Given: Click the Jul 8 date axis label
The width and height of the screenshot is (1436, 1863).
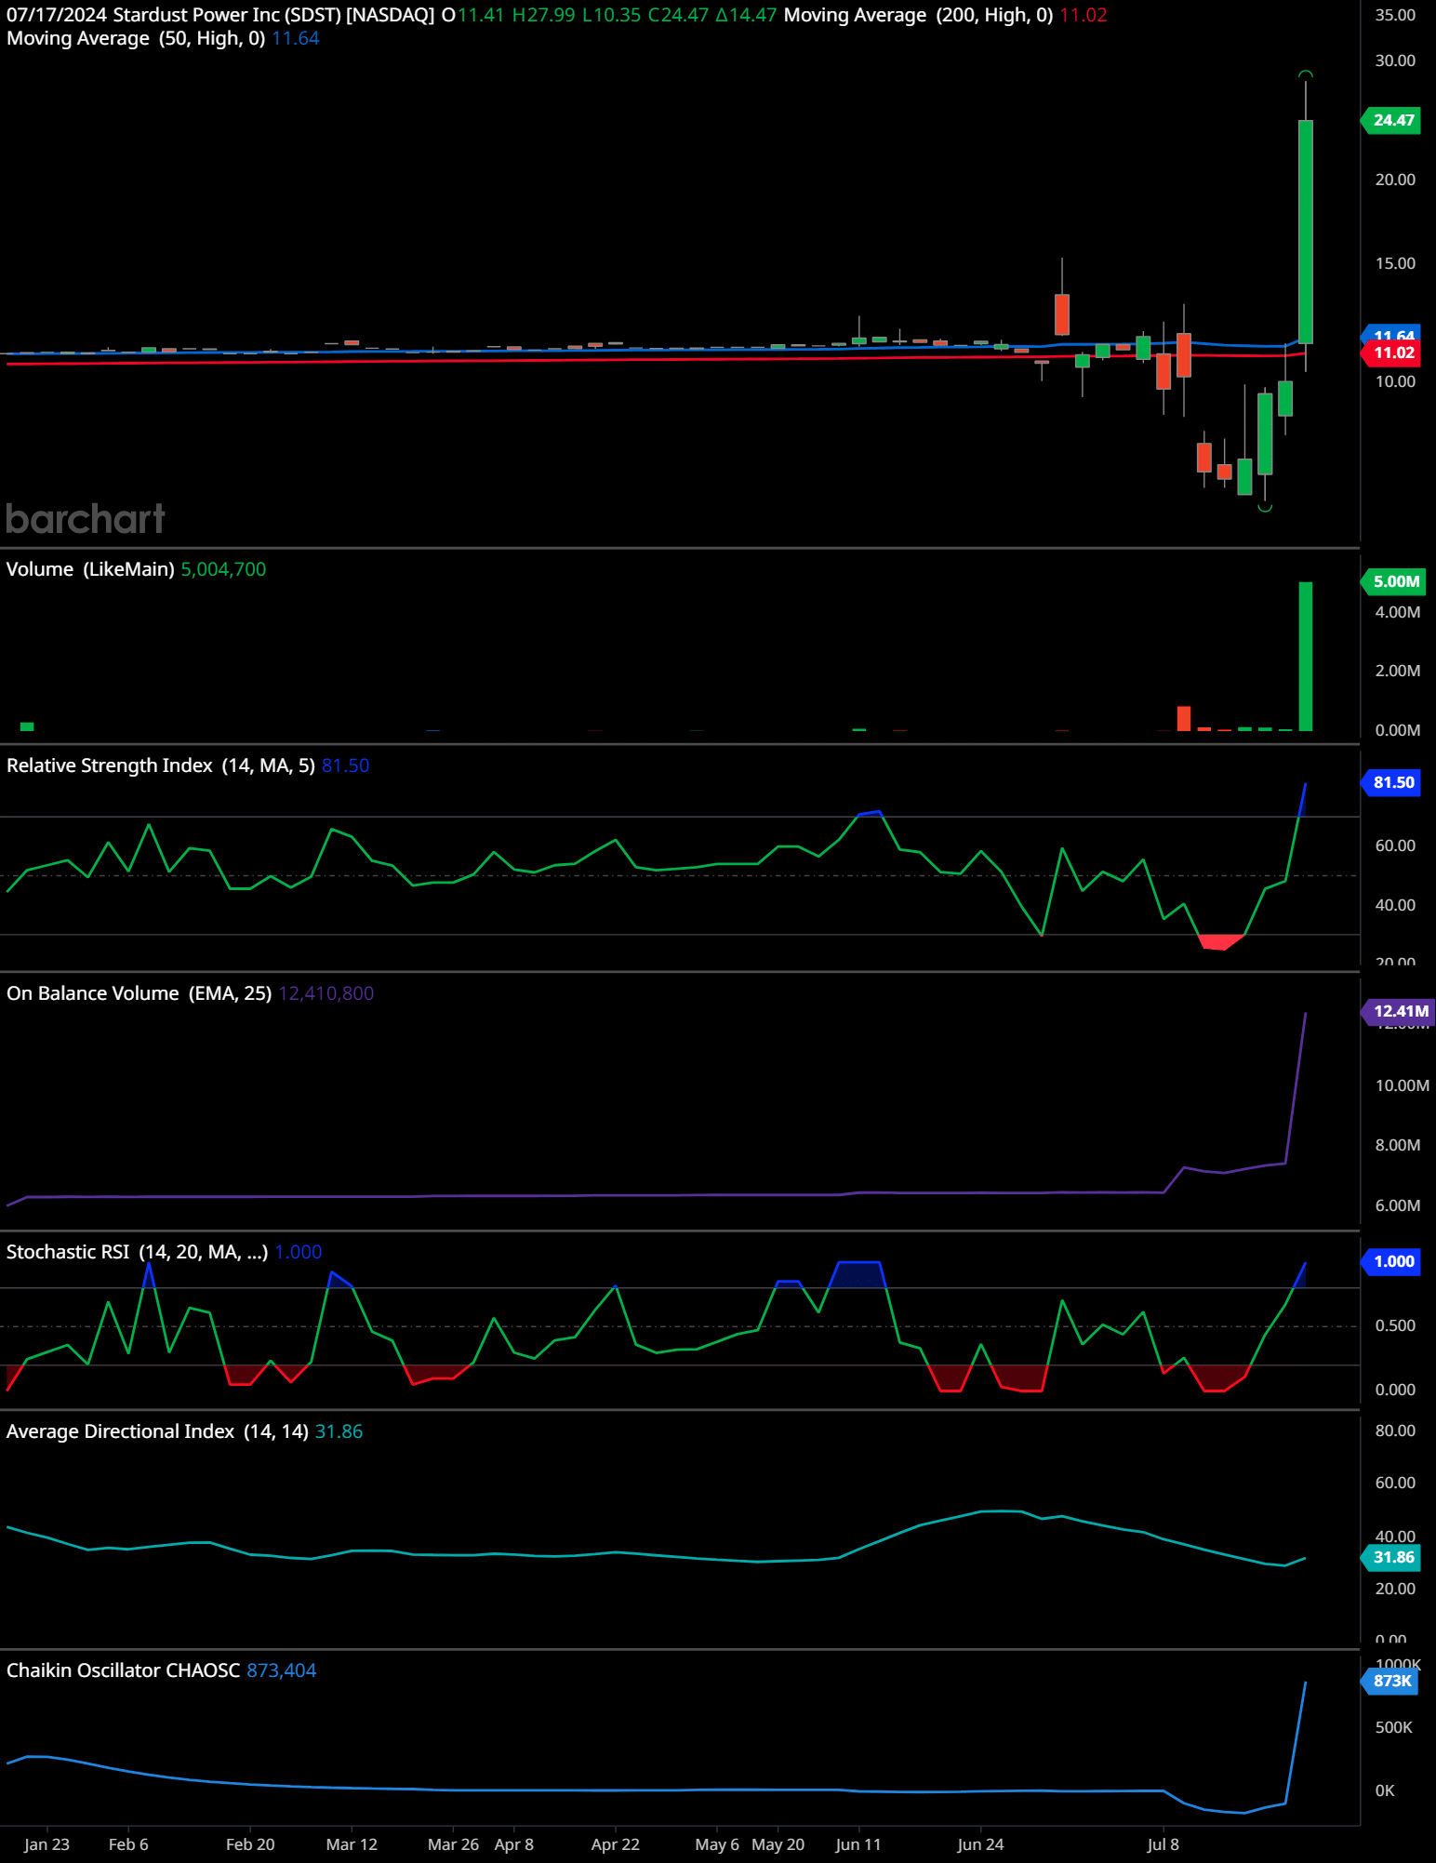Looking at the screenshot, I should (x=1163, y=1844).
